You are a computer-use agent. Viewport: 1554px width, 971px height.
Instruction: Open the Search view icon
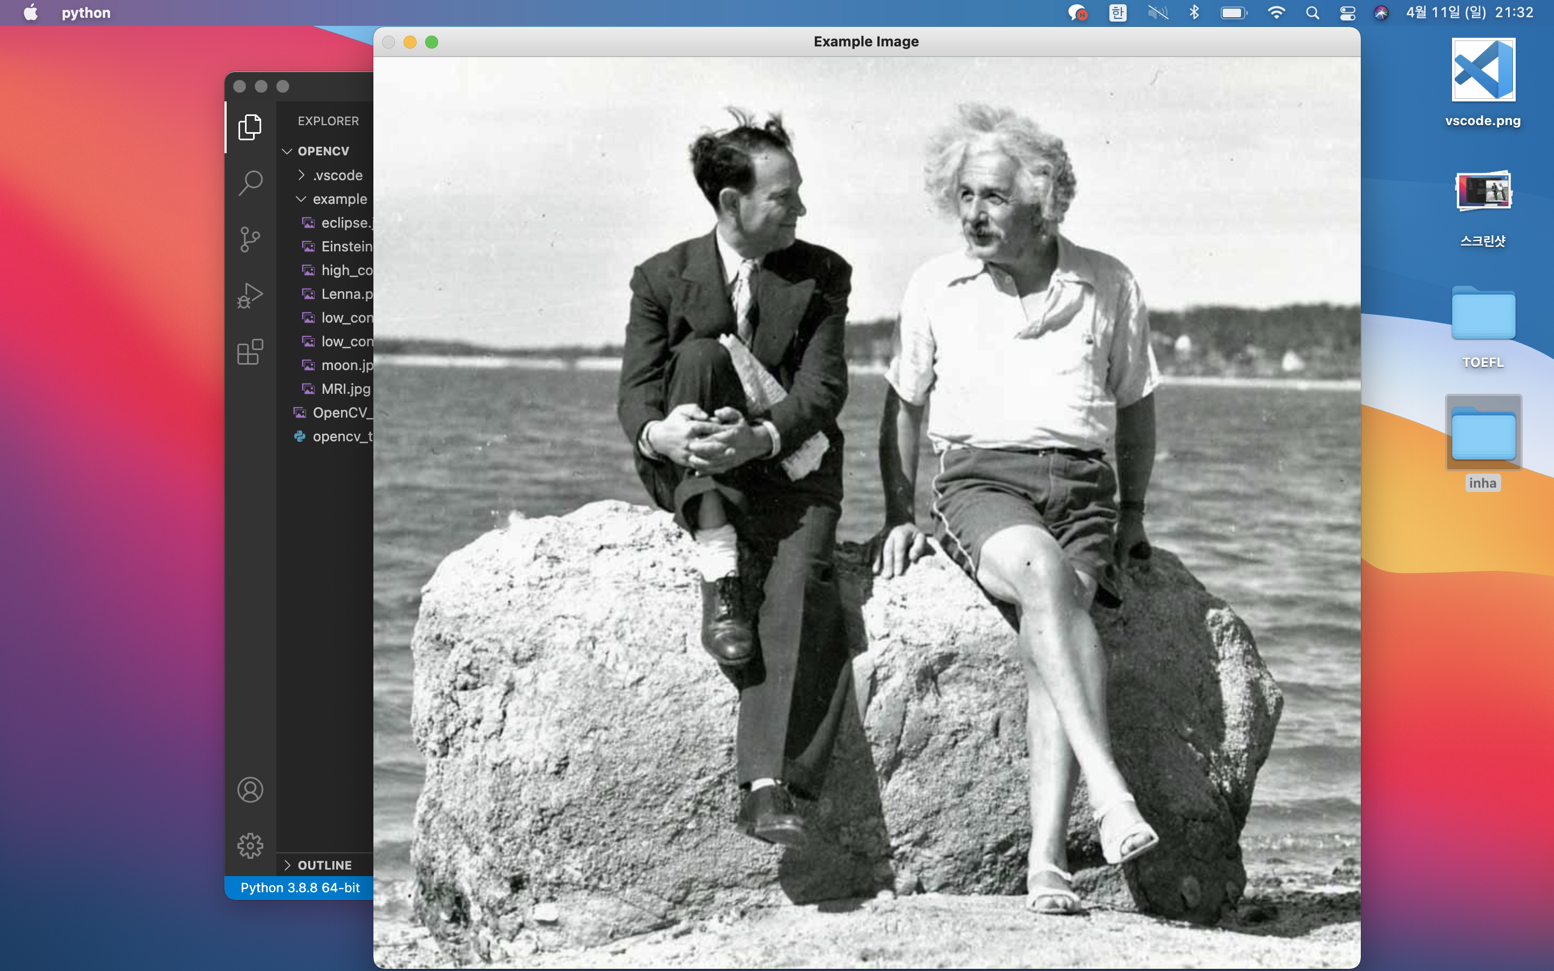pos(250,183)
